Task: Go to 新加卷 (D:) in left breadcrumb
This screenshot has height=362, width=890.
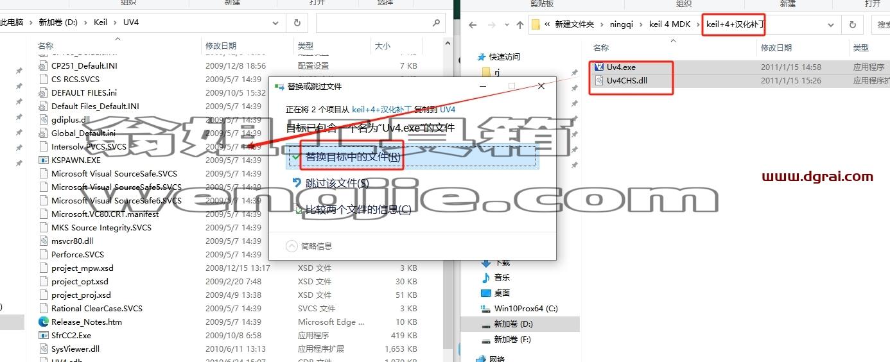Action: pos(58,22)
